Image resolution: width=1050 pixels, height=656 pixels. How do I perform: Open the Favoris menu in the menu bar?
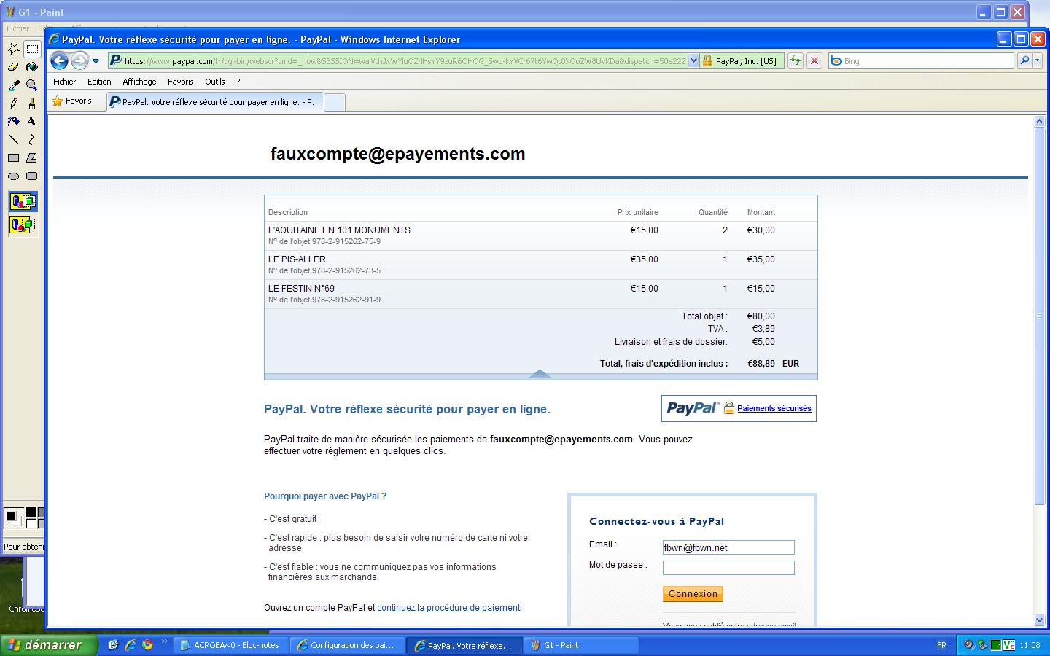click(180, 82)
